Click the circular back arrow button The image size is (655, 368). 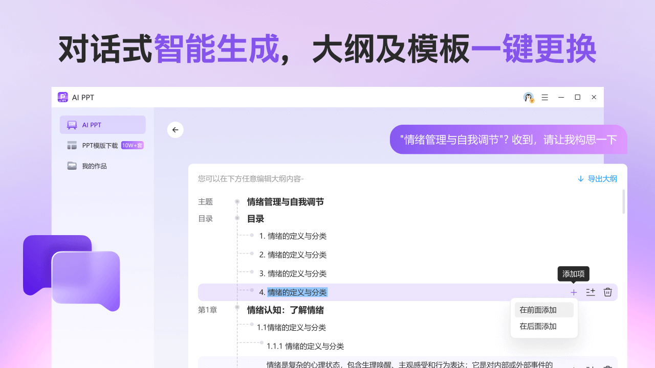point(175,130)
